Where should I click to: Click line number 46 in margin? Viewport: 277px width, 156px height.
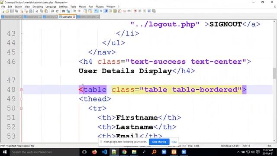(x=11, y=62)
